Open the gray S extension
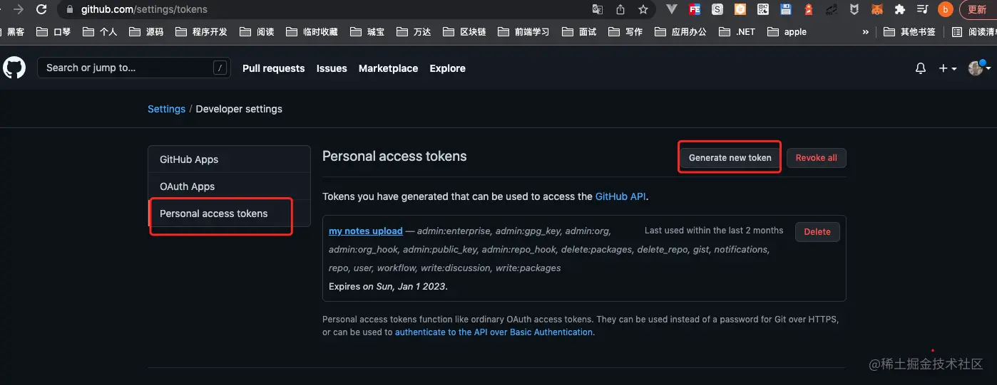This screenshot has width=997, height=385. pyautogui.click(x=717, y=9)
